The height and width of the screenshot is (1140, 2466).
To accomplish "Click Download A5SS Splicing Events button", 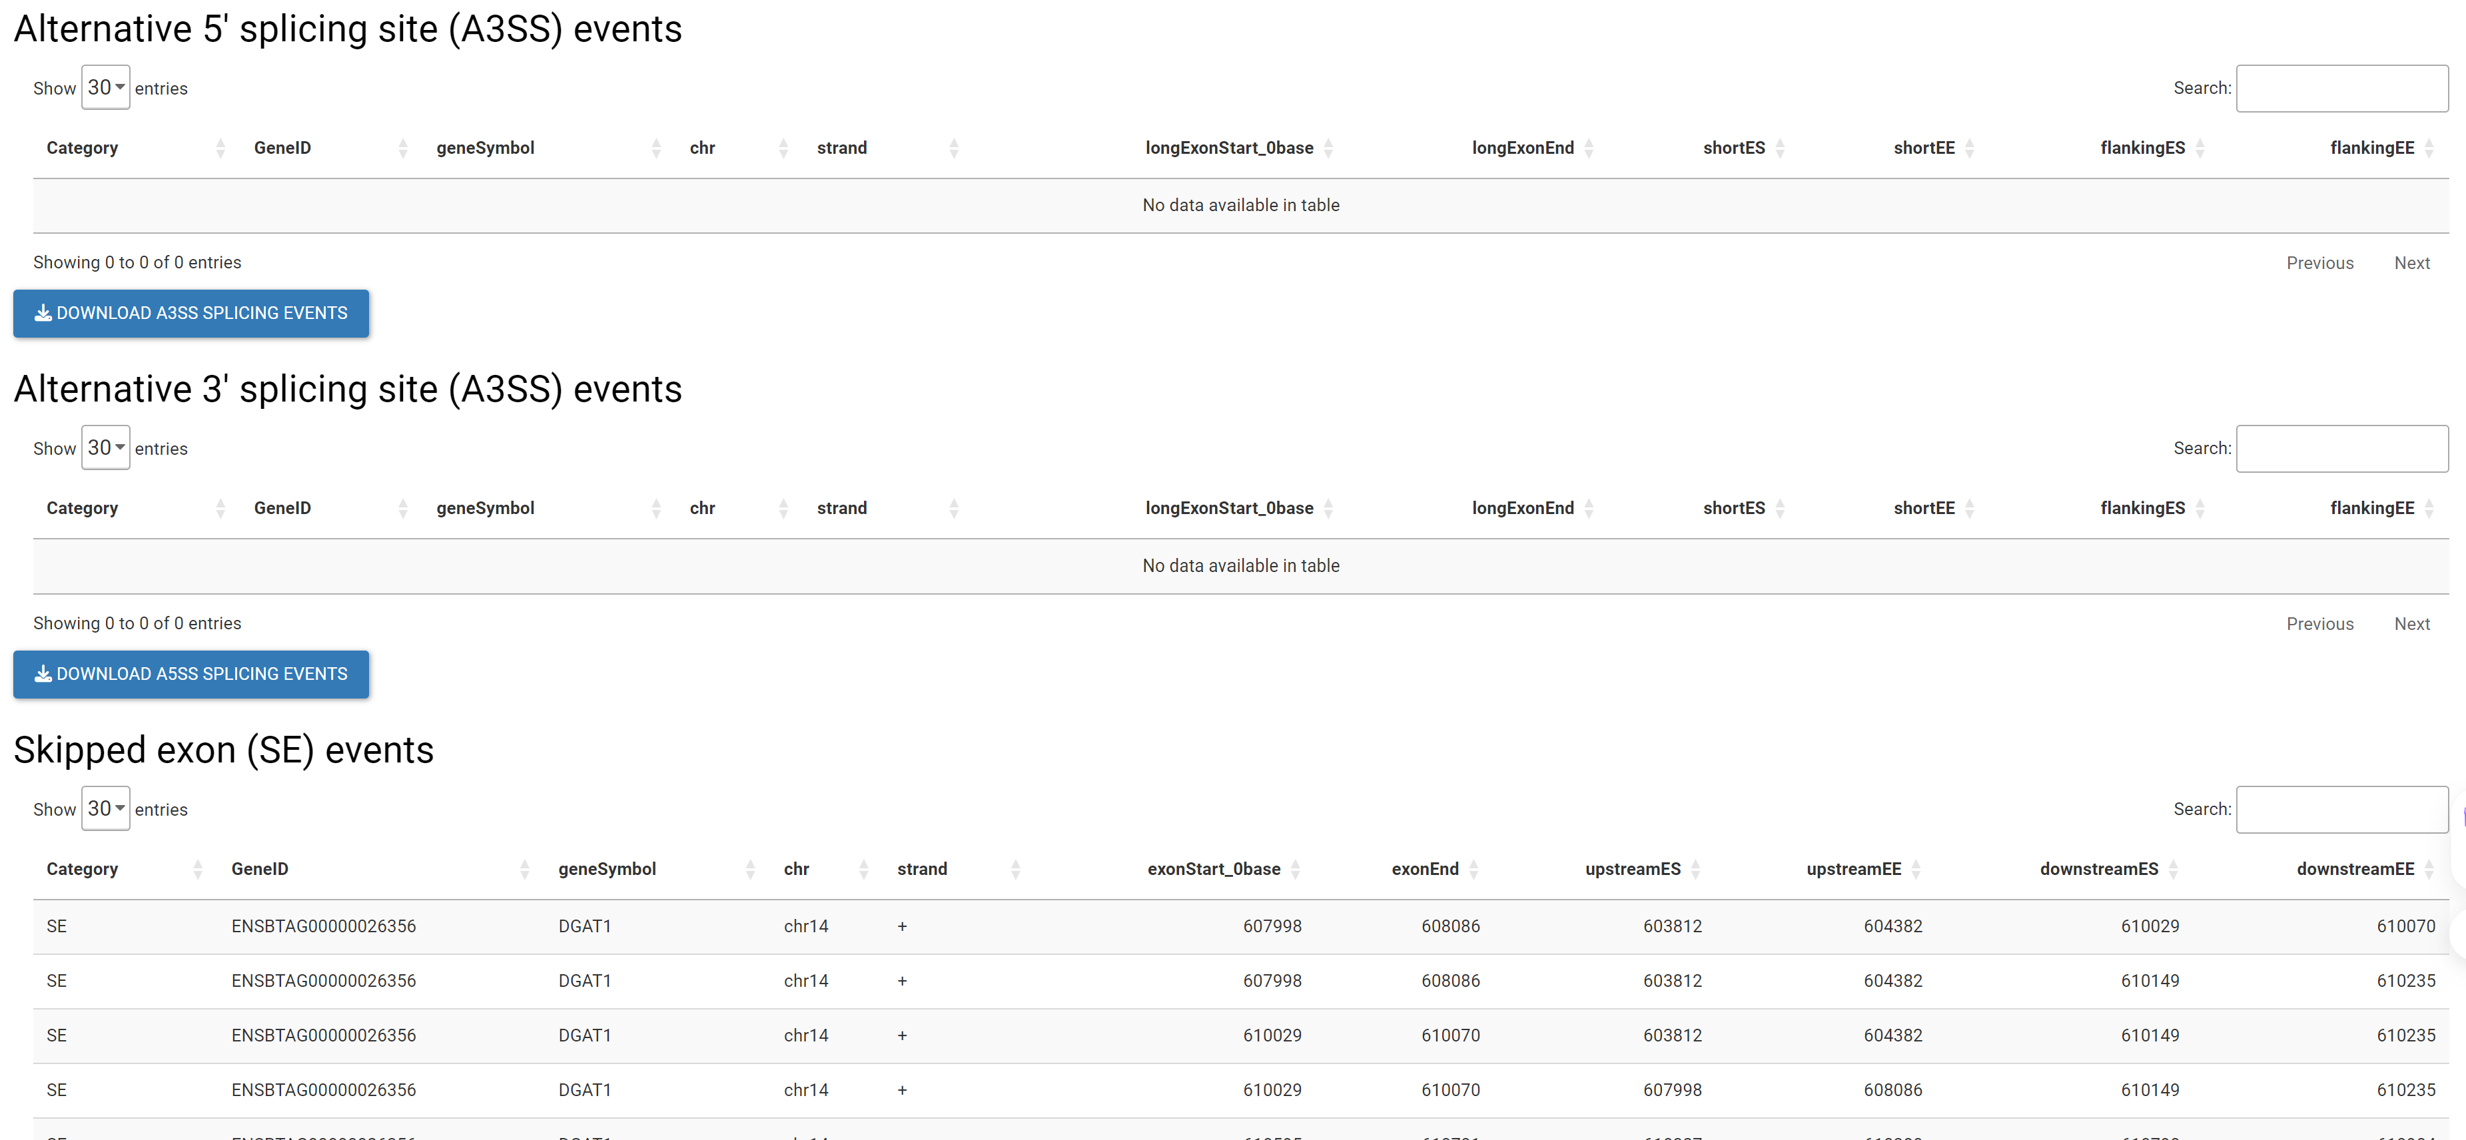I will pos(191,674).
